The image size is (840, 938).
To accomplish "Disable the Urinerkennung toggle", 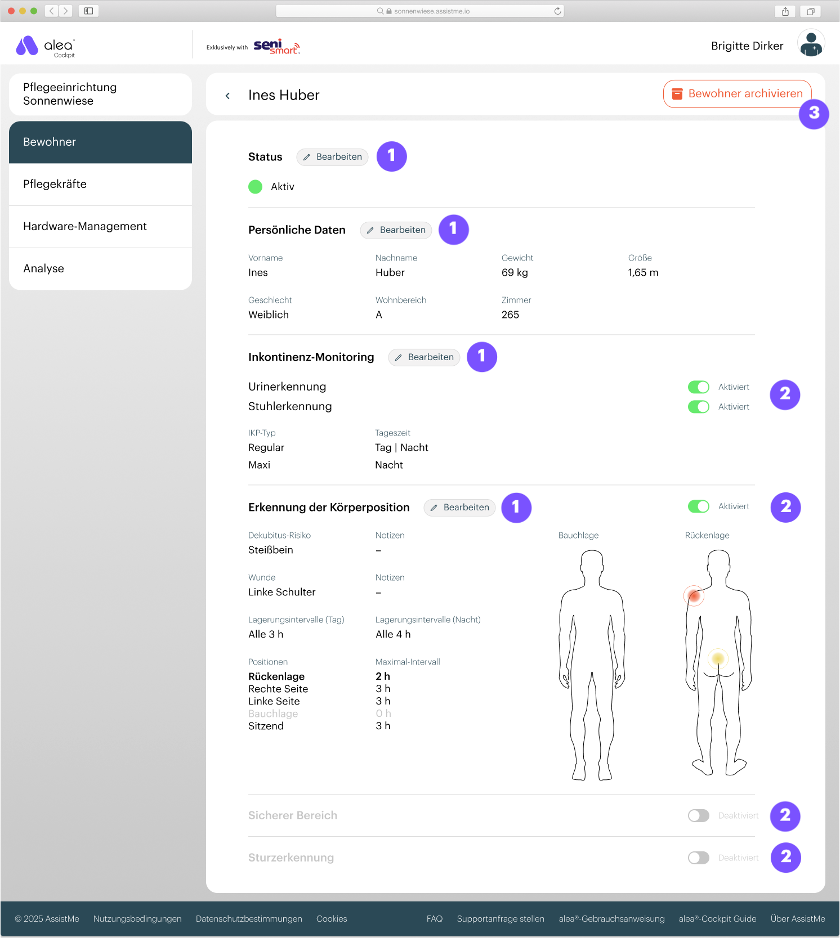I will 698,387.
